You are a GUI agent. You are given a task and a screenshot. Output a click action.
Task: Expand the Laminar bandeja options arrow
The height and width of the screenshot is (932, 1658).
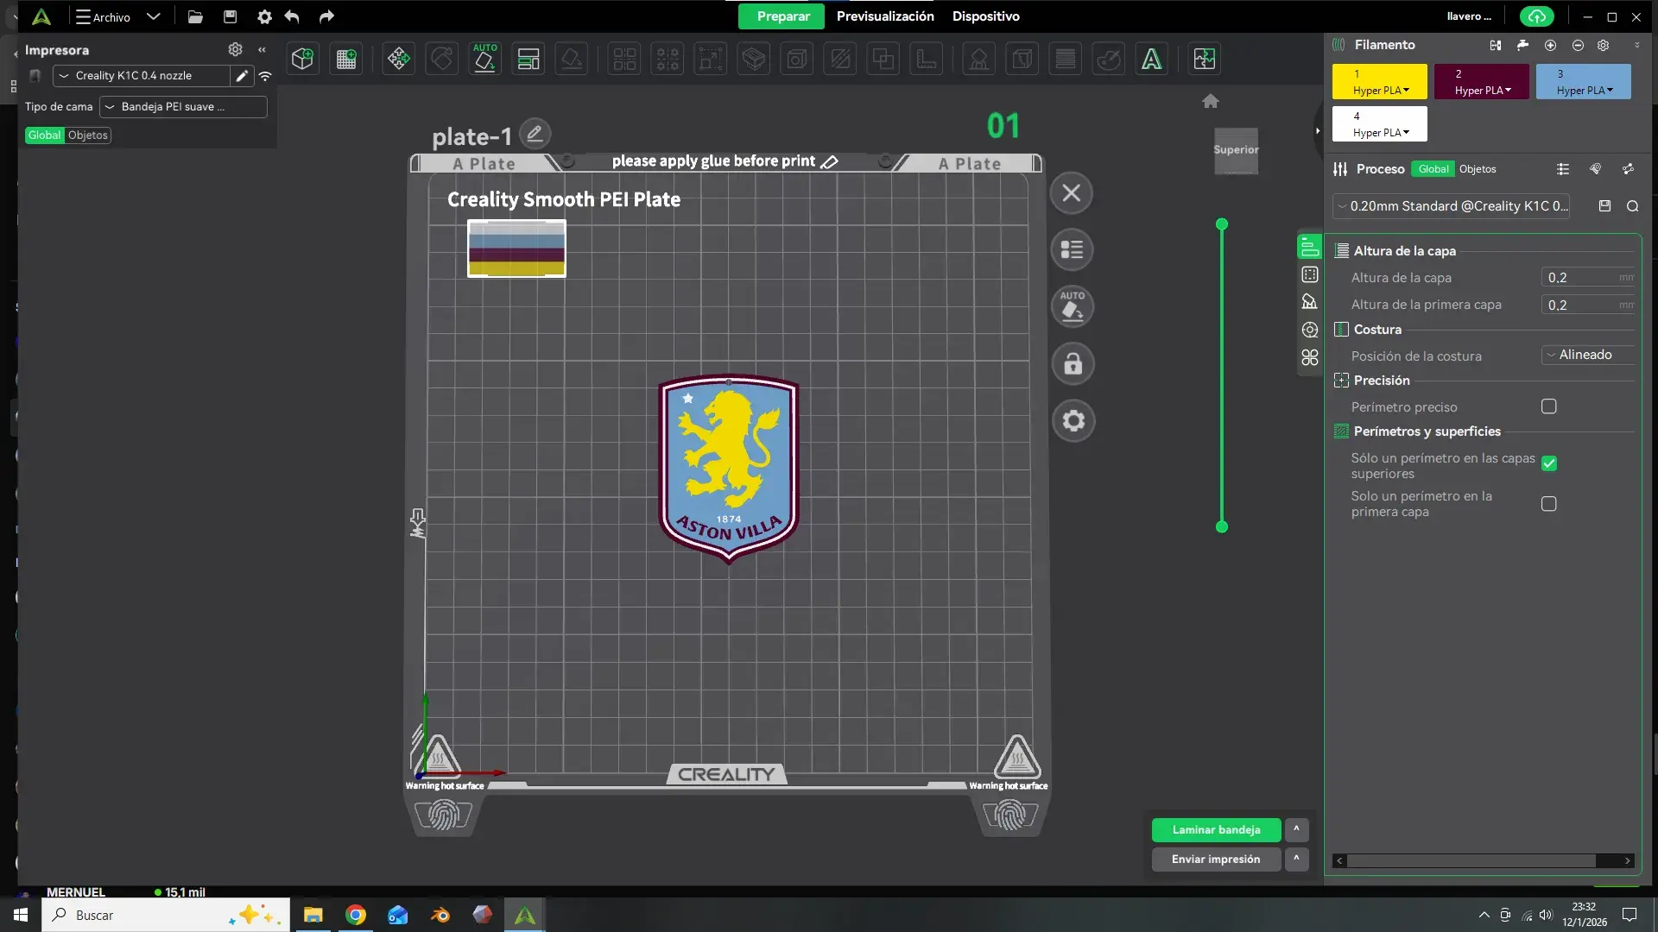[1296, 829]
